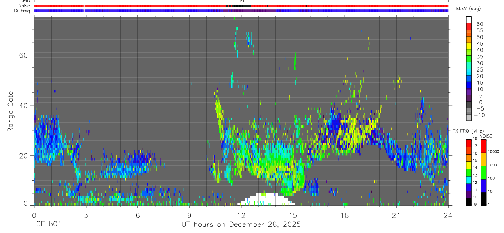Click the TX Freq label above the plot
504x233 pixels.
[22, 11]
